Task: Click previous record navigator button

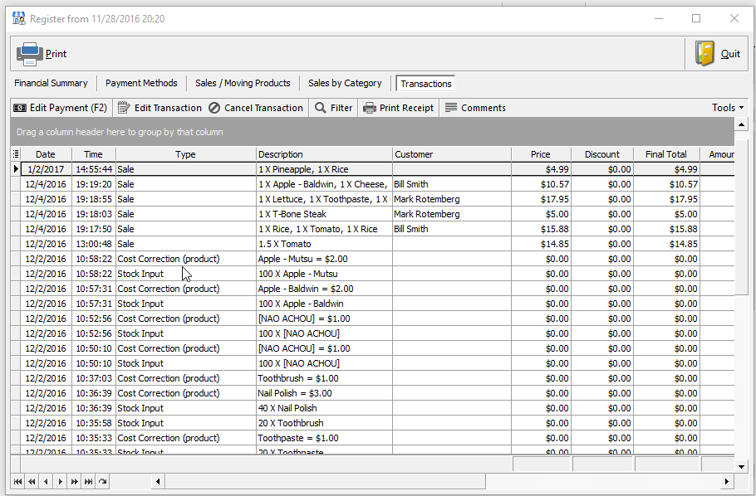Action: pyautogui.click(x=46, y=482)
